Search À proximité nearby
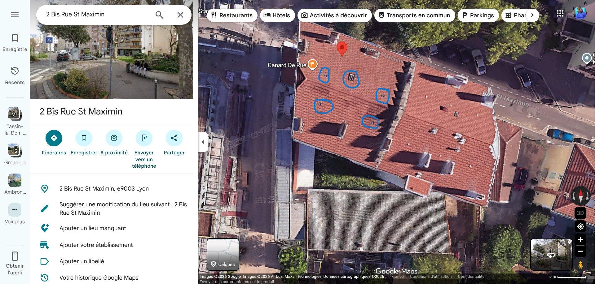The height and width of the screenshot is (284, 595). (114, 143)
